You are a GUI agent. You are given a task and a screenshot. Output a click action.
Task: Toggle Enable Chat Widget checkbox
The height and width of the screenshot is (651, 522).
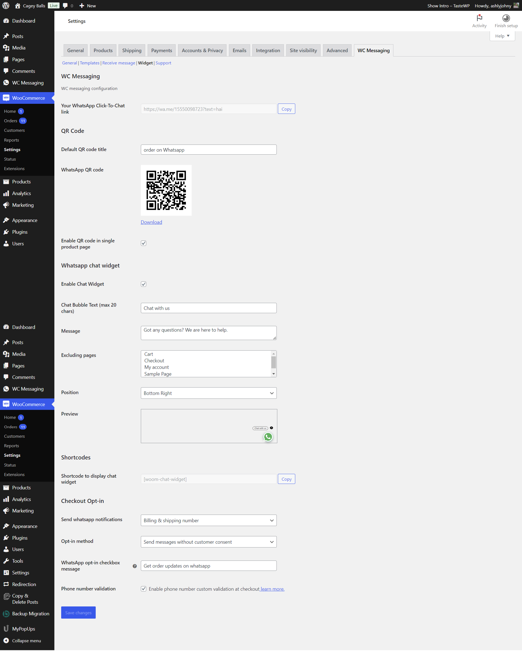point(143,284)
